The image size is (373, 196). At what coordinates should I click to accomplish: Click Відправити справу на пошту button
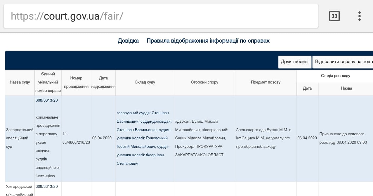click(x=343, y=62)
